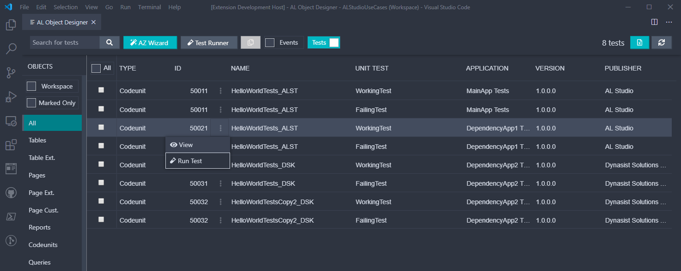Click the copy objects icon button

pos(250,42)
